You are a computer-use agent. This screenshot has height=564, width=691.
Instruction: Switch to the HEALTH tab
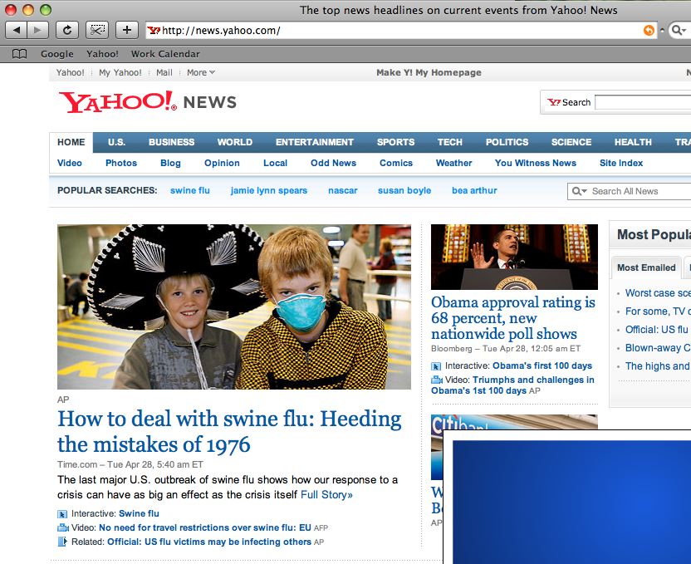coord(633,142)
